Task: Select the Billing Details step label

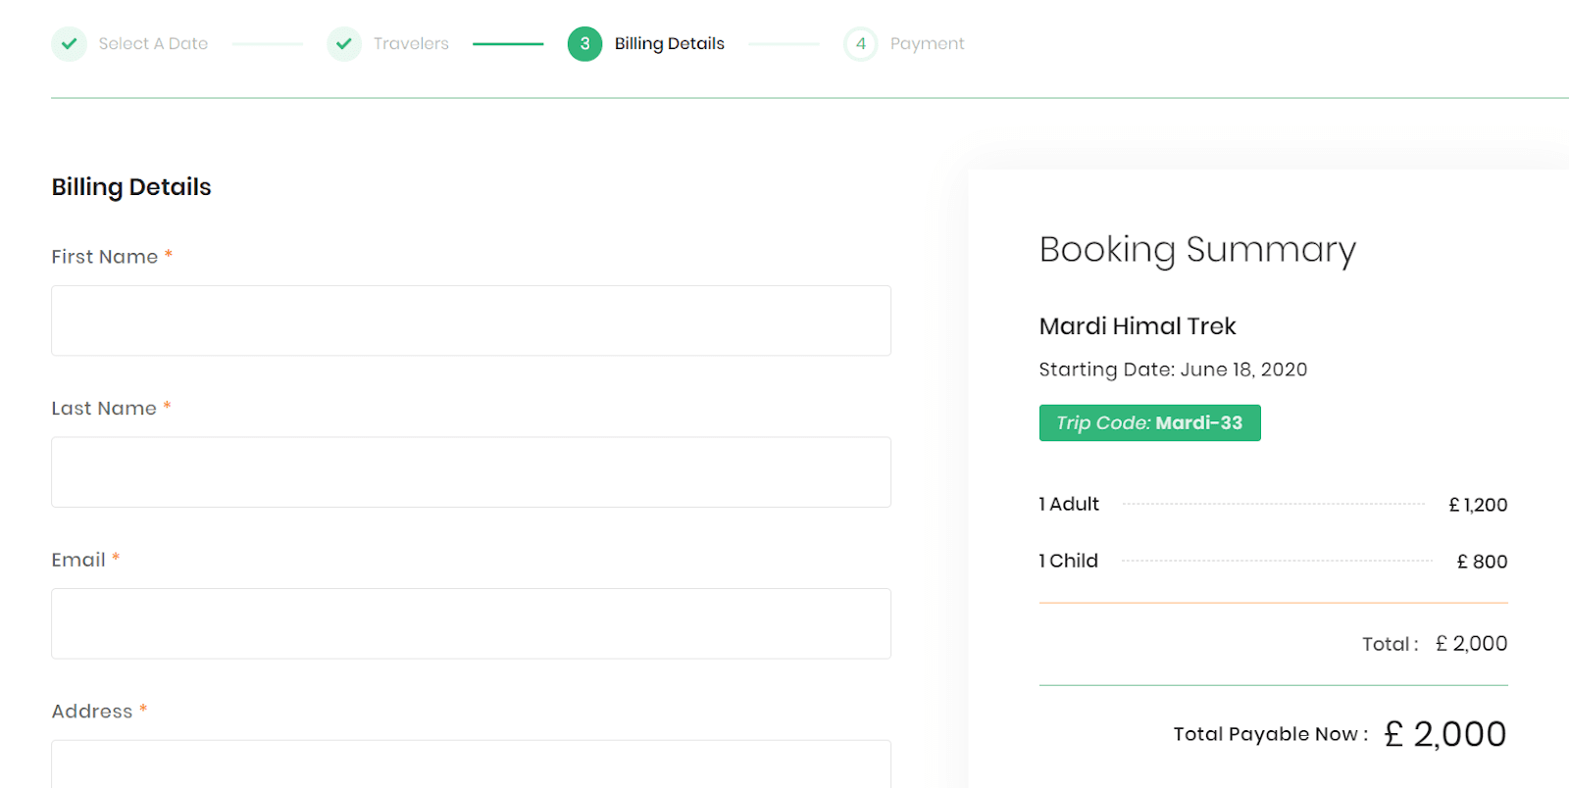Action: (x=670, y=43)
